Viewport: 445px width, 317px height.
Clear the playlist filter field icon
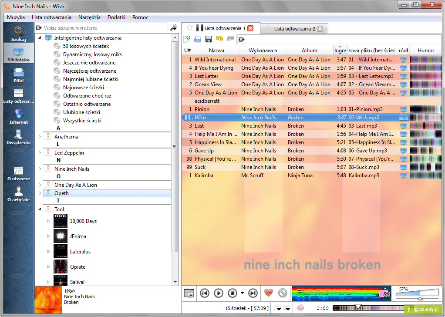coord(242,40)
